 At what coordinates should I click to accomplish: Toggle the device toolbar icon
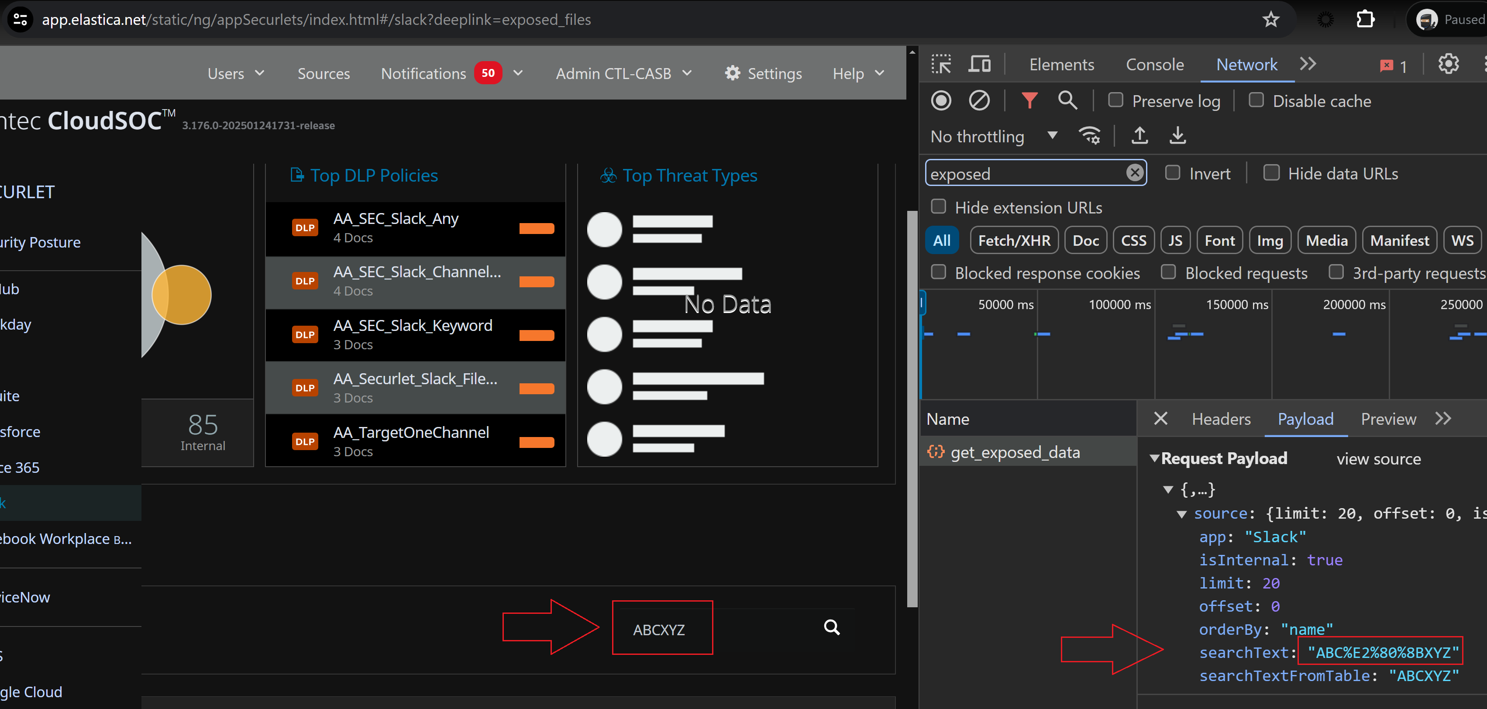point(979,64)
